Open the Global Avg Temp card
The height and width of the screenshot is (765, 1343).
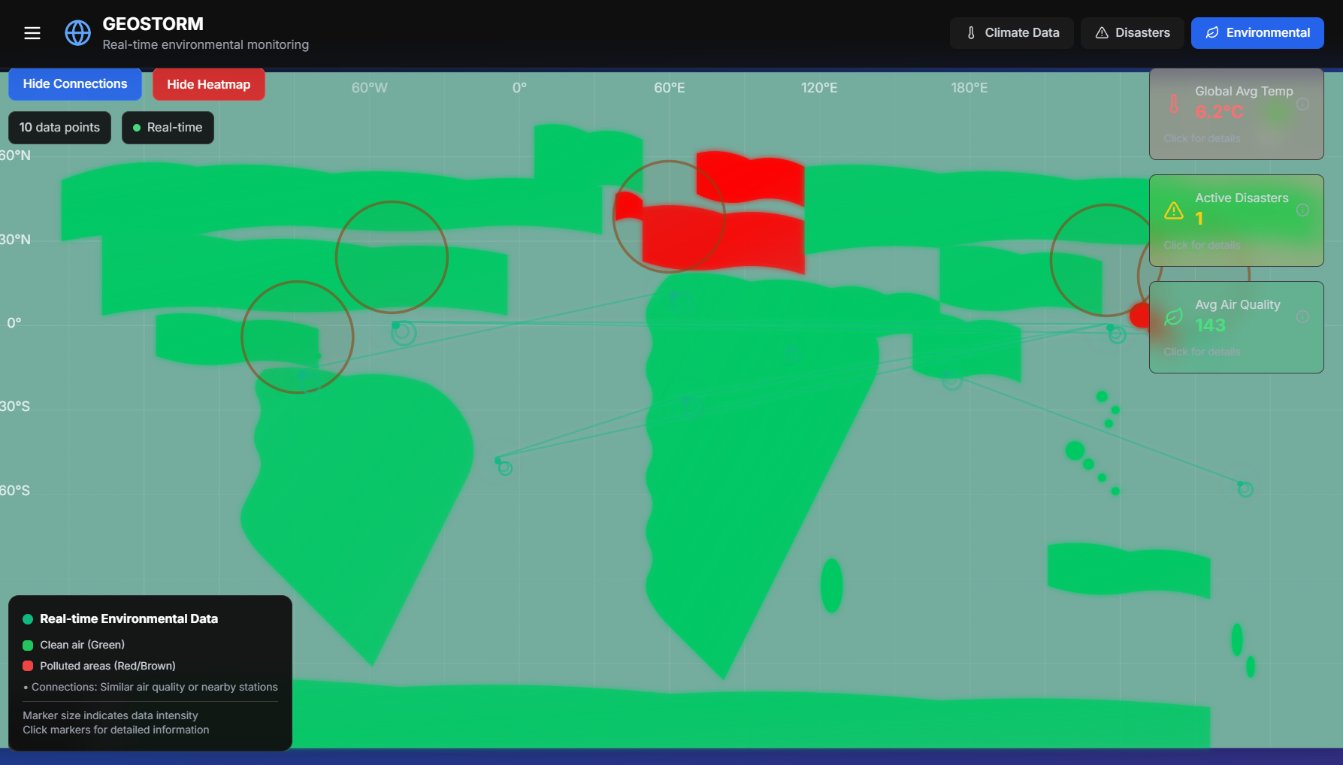point(1236,114)
